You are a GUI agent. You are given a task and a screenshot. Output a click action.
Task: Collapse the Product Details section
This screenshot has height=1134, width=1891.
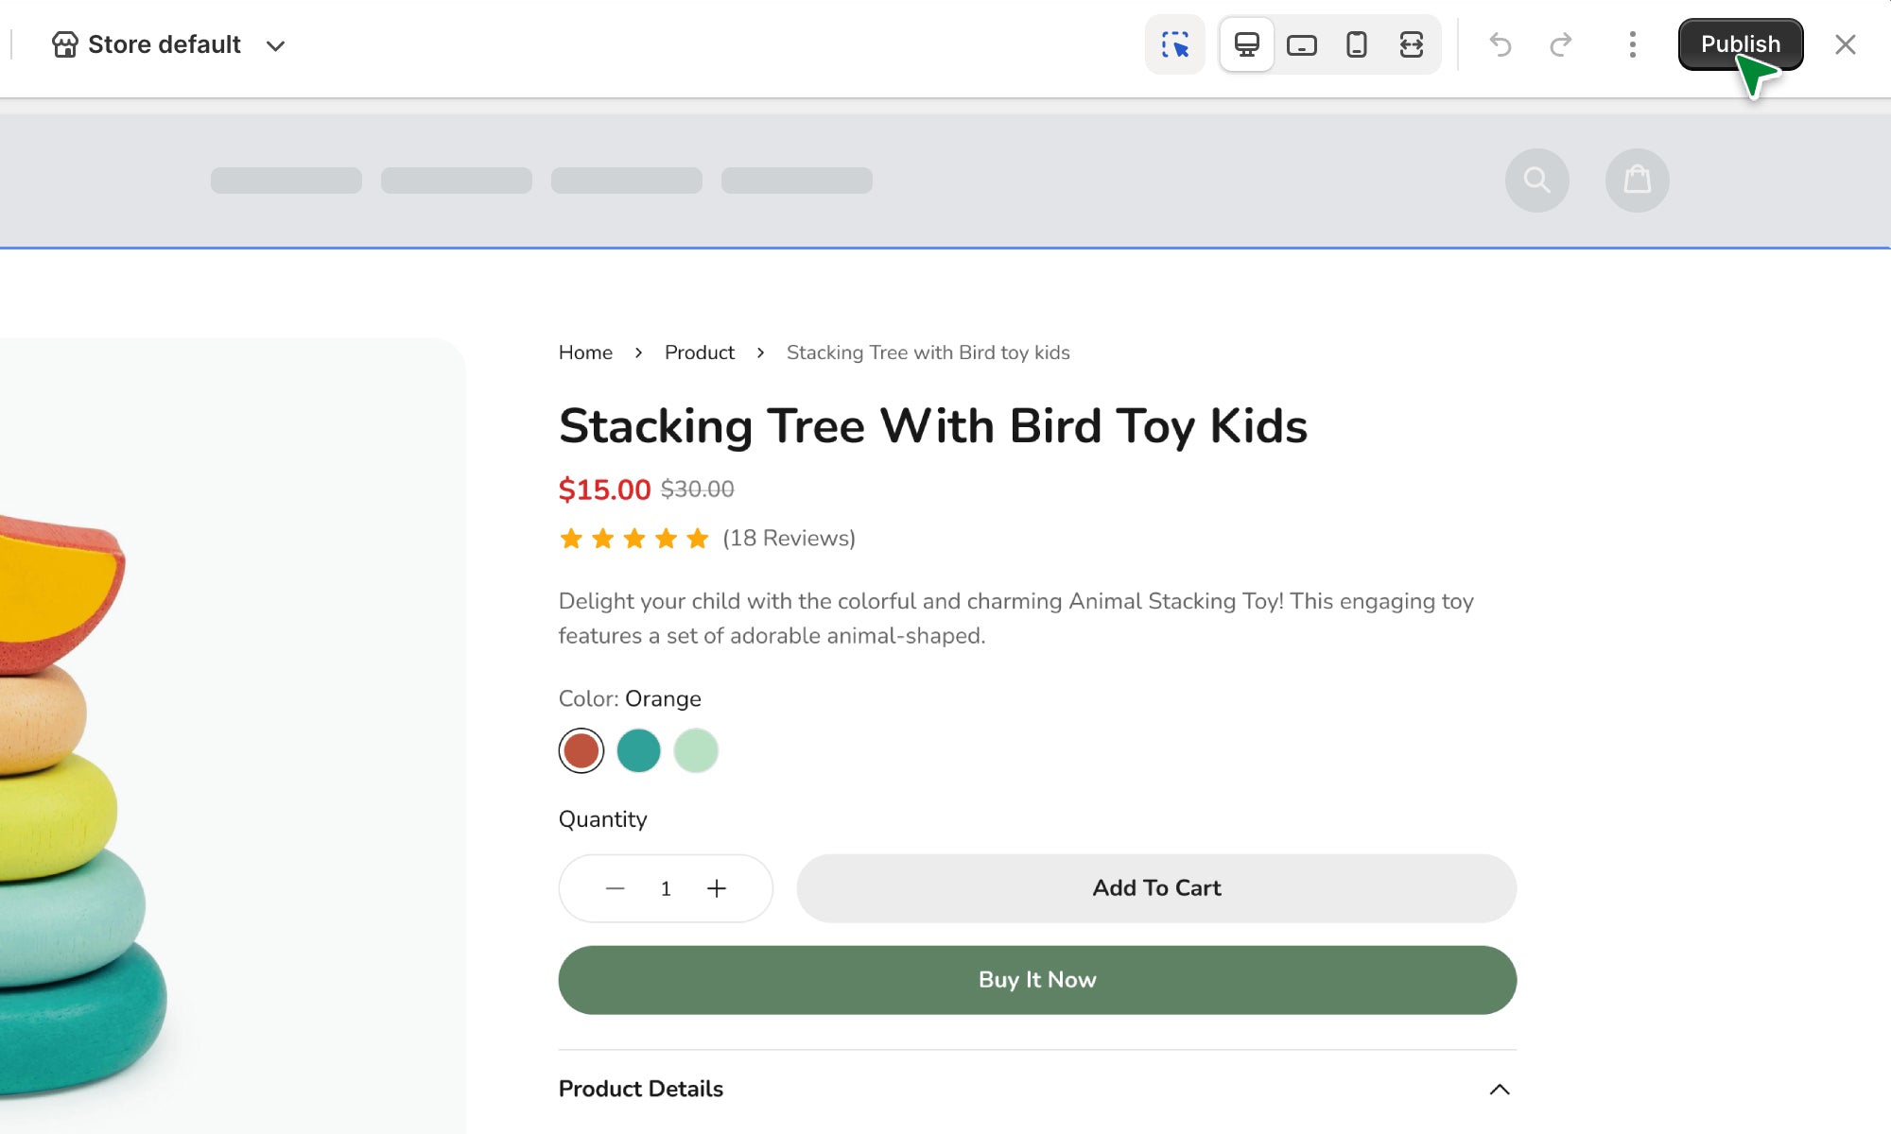[1499, 1089]
